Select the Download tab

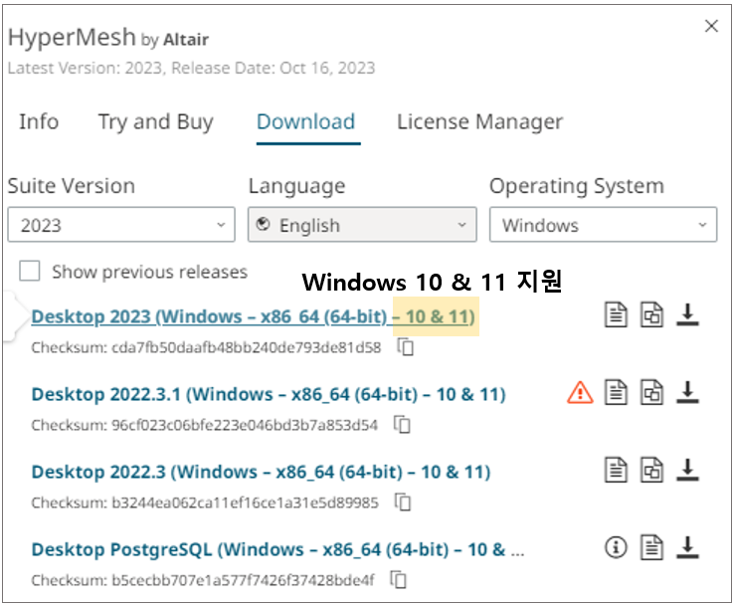(305, 121)
